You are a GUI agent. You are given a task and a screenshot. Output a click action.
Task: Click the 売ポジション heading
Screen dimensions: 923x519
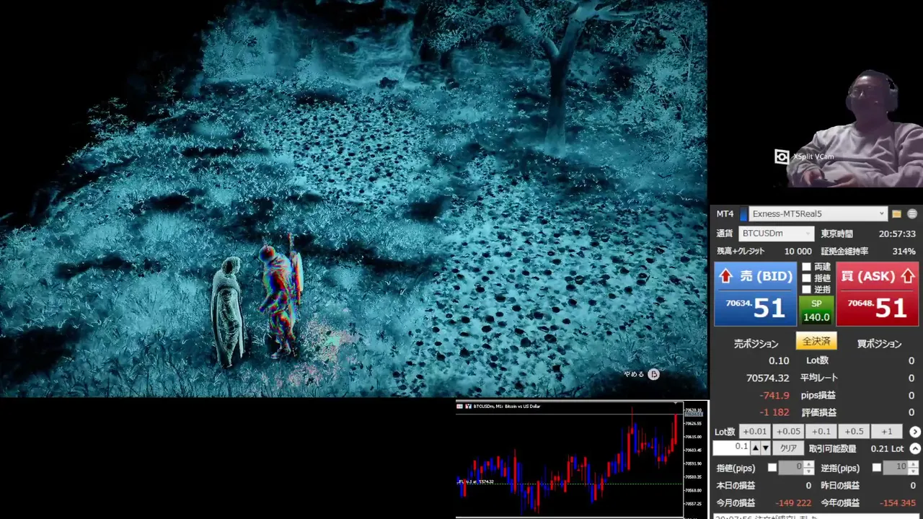756,345
